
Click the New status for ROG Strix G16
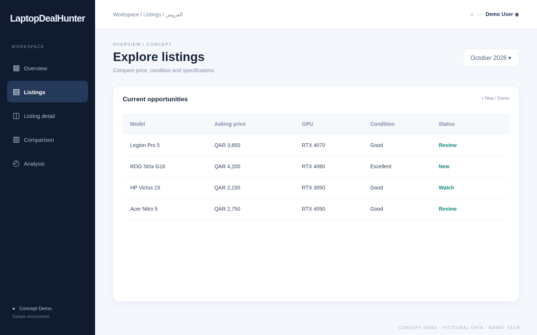[x=444, y=166]
